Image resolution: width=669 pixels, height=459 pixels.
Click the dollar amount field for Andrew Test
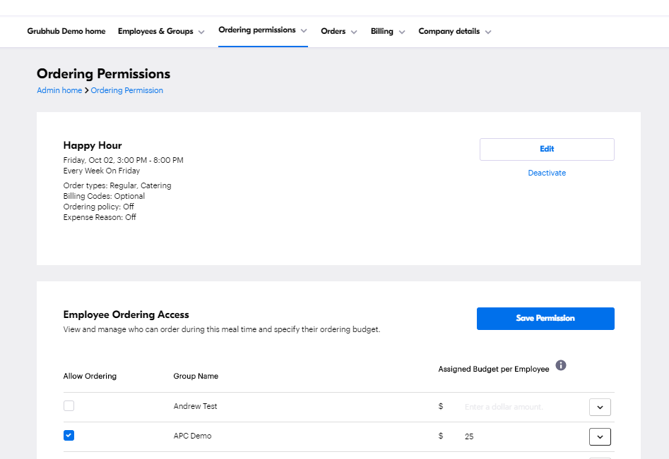523,407
